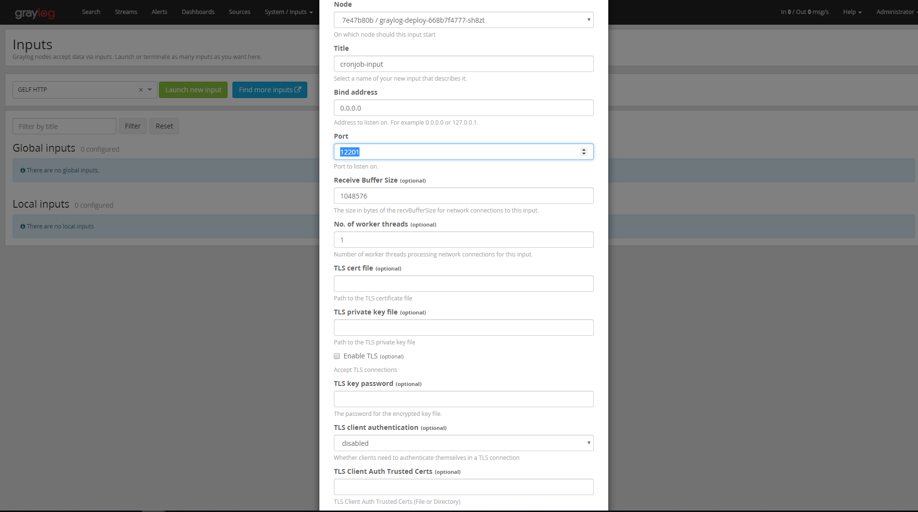Open the TLS client authentication dropdown
918x512 pixels.
click(x=463, y=443)
